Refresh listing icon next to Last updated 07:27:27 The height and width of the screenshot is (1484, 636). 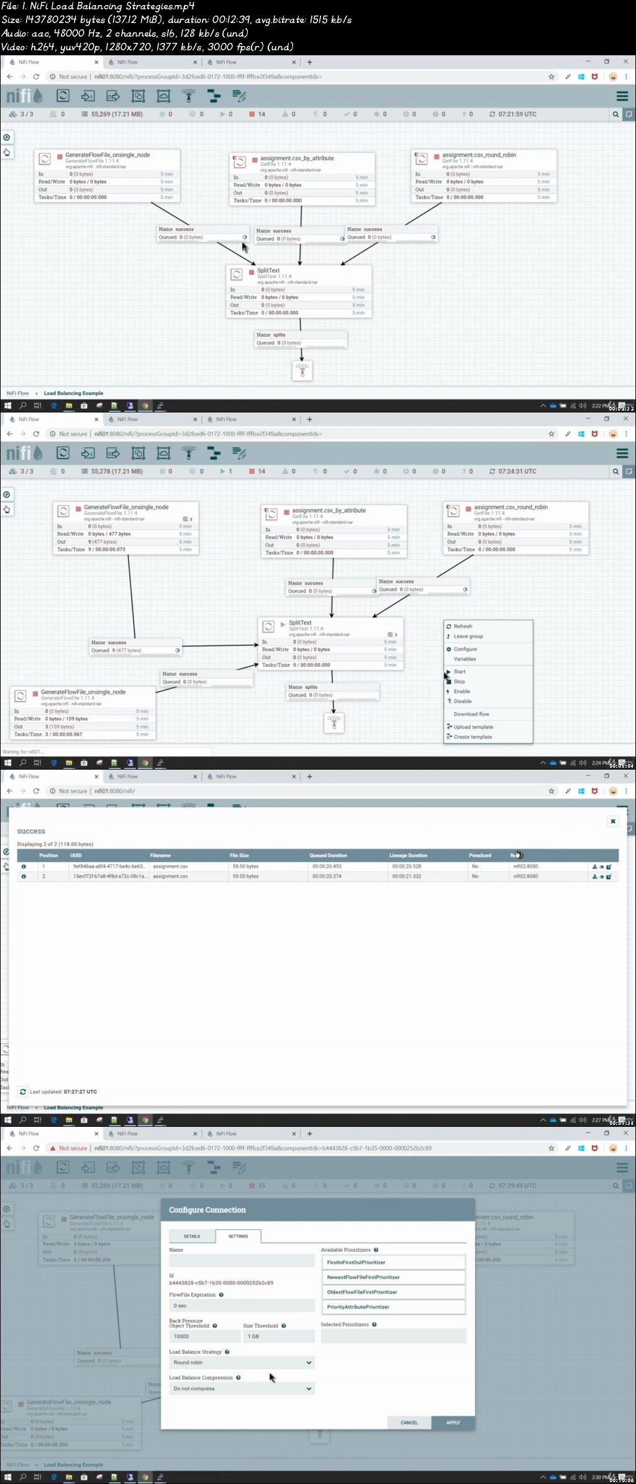[23, 1091]
